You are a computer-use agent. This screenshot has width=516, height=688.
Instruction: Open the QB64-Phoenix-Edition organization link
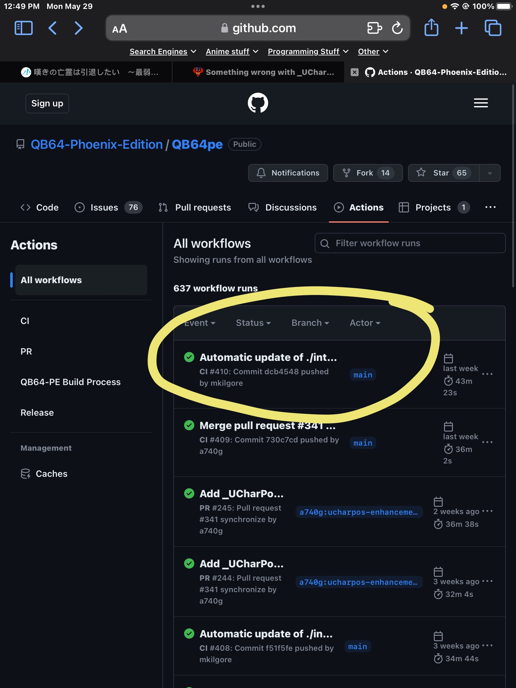97,144
